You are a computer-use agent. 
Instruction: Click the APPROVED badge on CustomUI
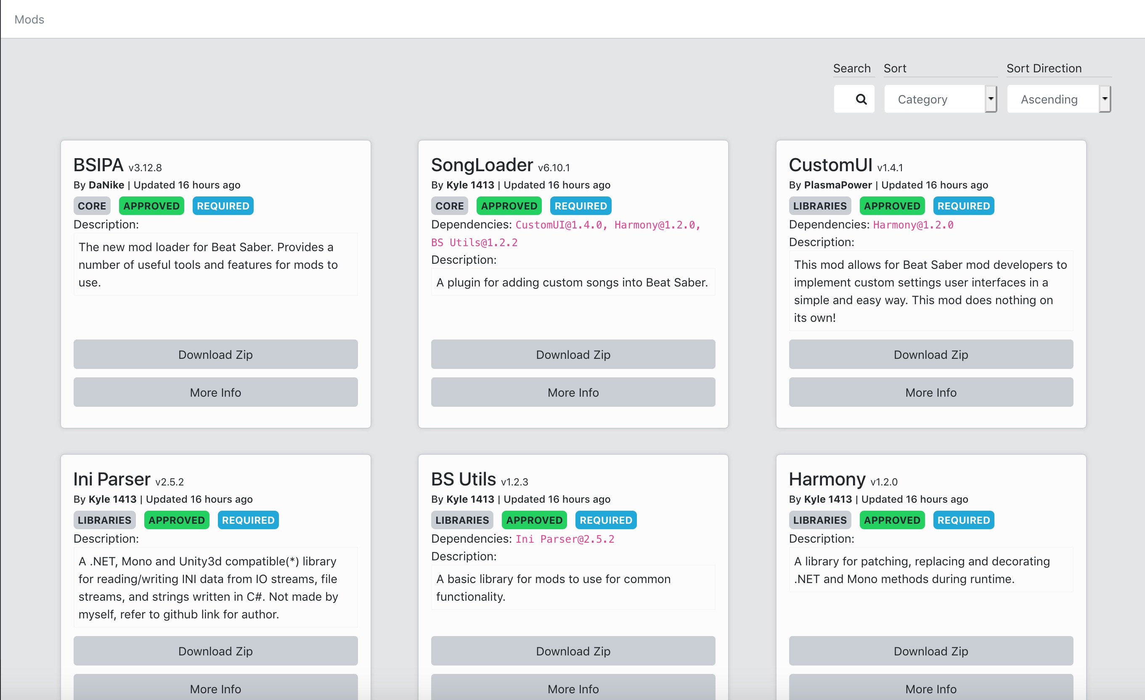(x=892, y=206)
